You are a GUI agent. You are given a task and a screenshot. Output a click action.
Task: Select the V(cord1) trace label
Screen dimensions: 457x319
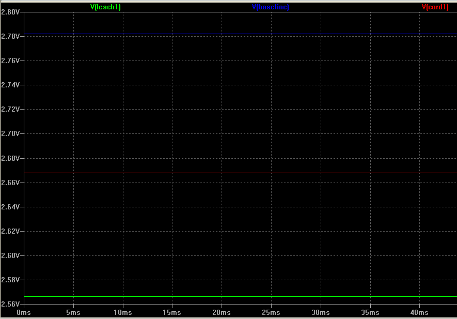[435, 7]
